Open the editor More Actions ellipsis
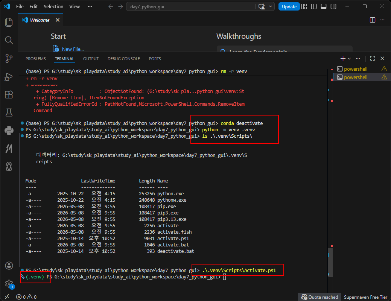Viewport: 391px width, 301px height. tap(382, 20)
